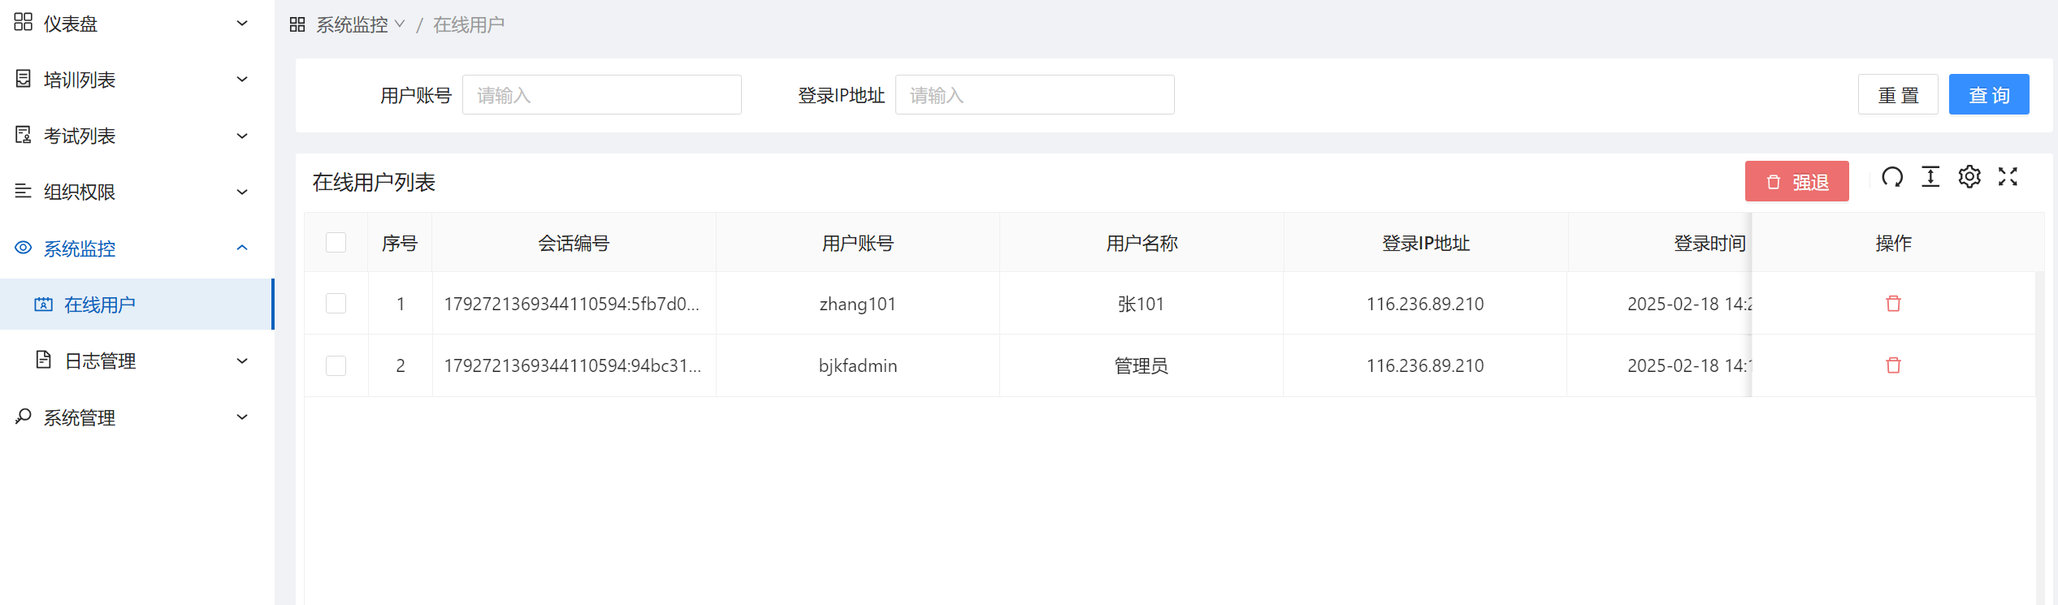The height and width of the screenshot is (605, 2058).
Task: Toggle fullscreen with the expand icon
Action: click(x=2008, y=177)
